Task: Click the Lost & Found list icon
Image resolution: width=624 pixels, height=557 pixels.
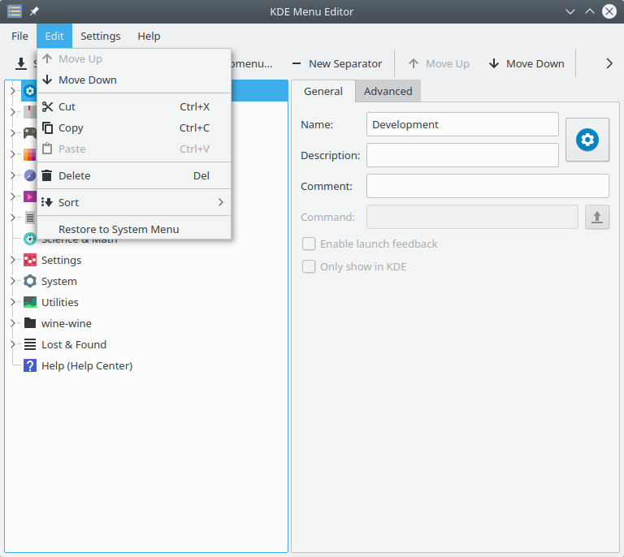Action: coord(30,344)
